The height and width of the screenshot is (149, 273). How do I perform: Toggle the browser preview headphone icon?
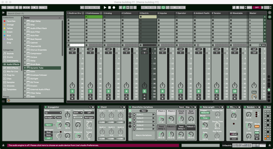8,101
